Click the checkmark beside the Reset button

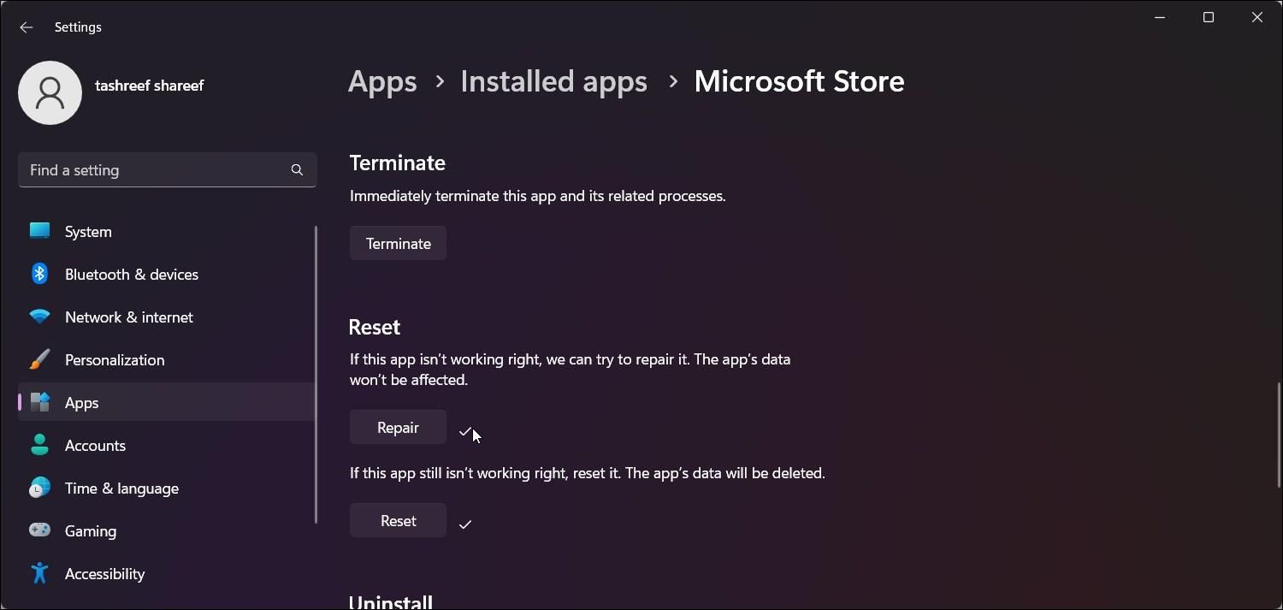tap(465, 523)
